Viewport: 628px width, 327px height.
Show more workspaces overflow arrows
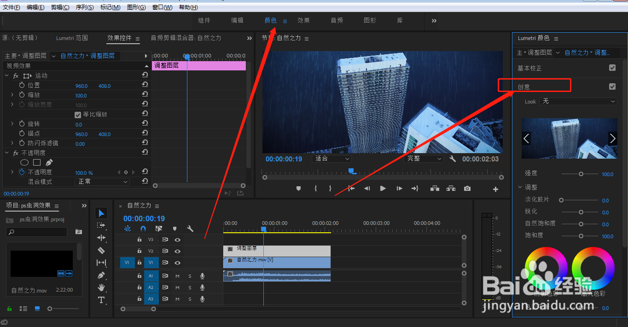pos(434,21)
